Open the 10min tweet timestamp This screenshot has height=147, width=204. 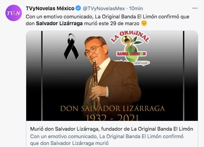[x=136, y=9]
